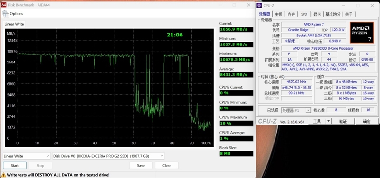
Task: Click the Socket AM5 (LGA1718) field
Action: (x=313, y=36)
